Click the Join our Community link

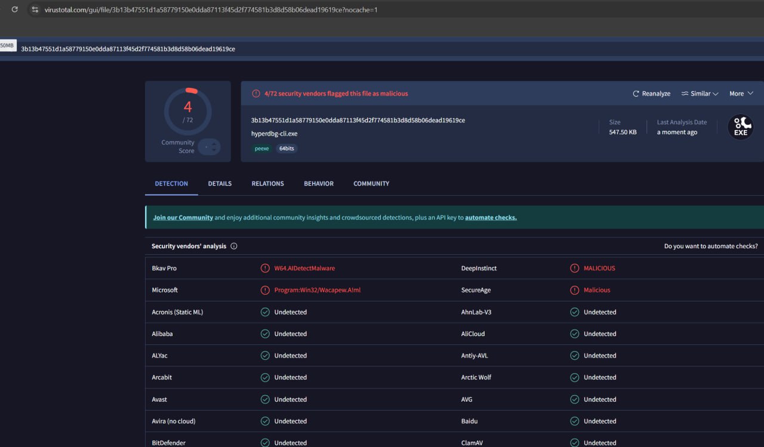(183, 218)
